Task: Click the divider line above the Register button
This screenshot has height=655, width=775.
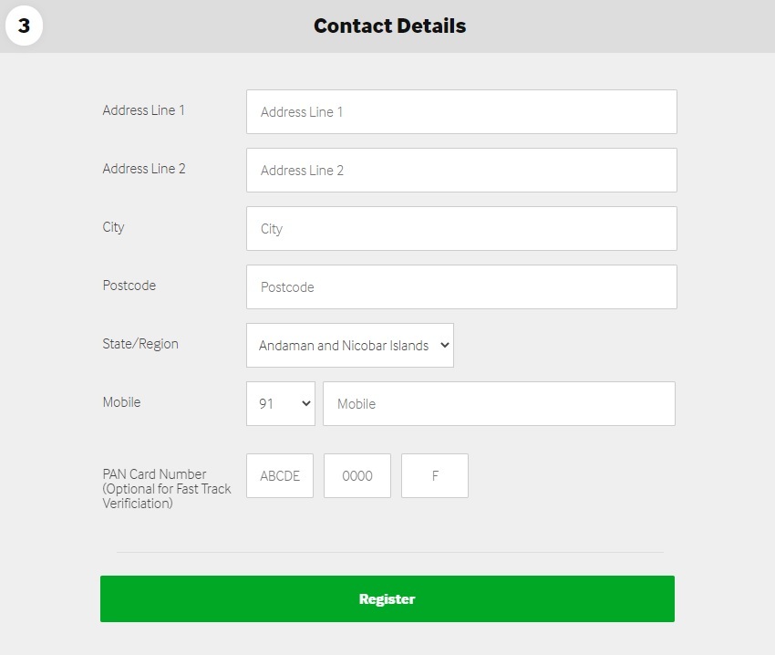Action: (x=389, y=550)
